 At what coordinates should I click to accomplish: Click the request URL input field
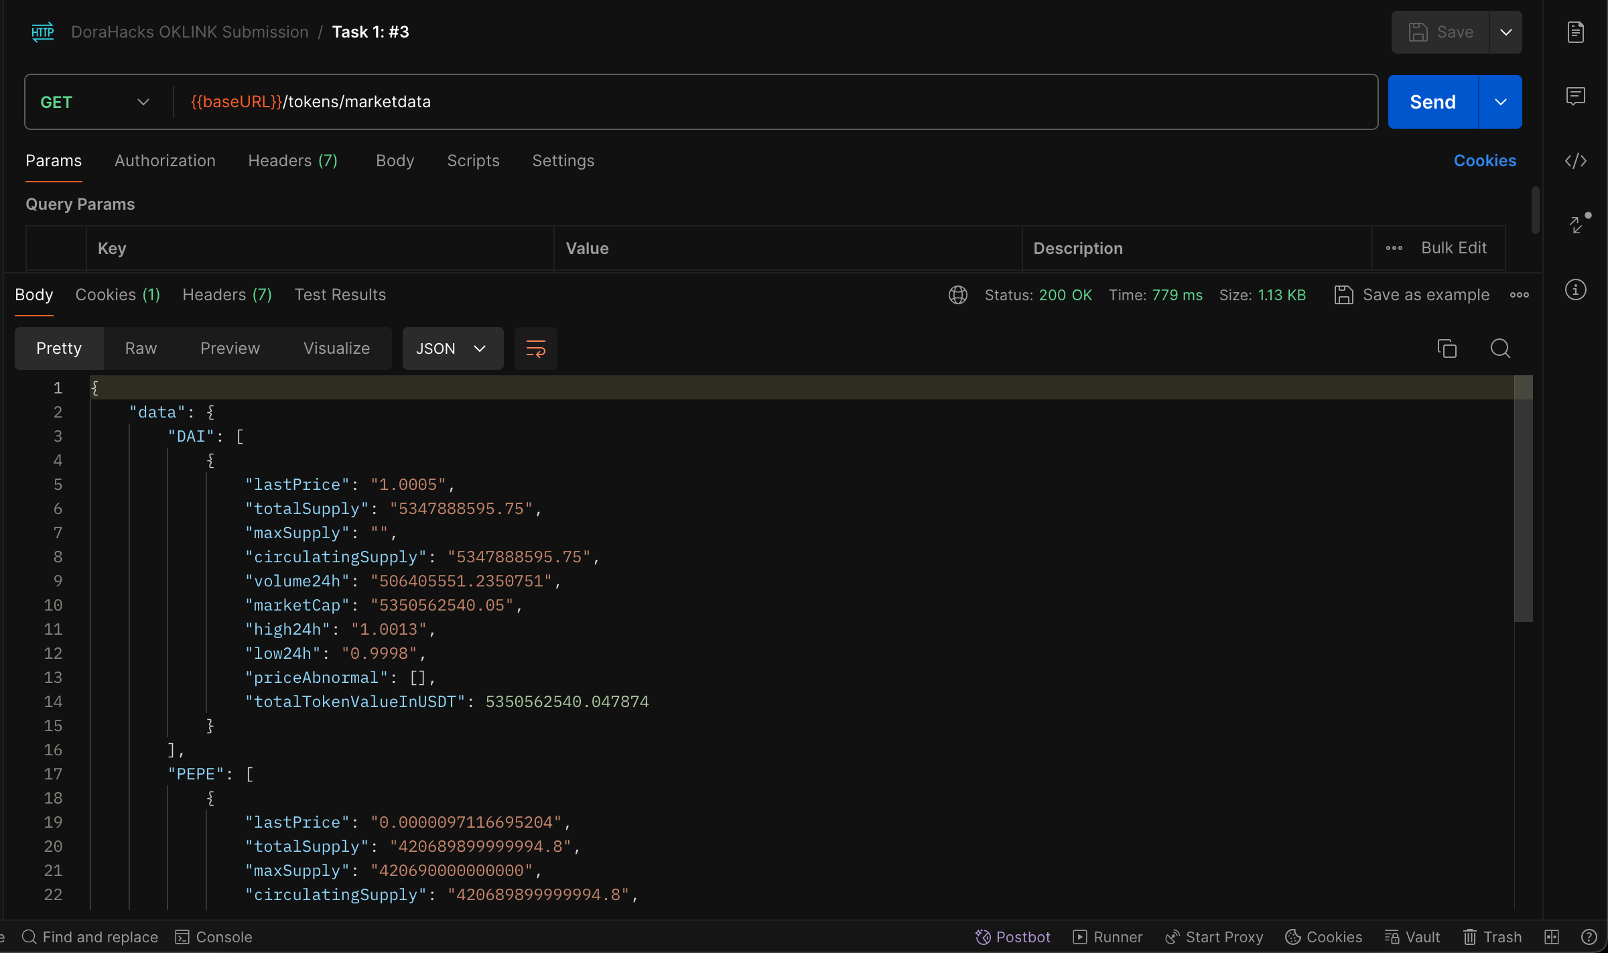(770, 102)
